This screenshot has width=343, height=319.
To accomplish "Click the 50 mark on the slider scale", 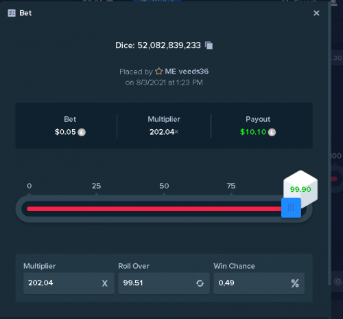I will 164,186.
